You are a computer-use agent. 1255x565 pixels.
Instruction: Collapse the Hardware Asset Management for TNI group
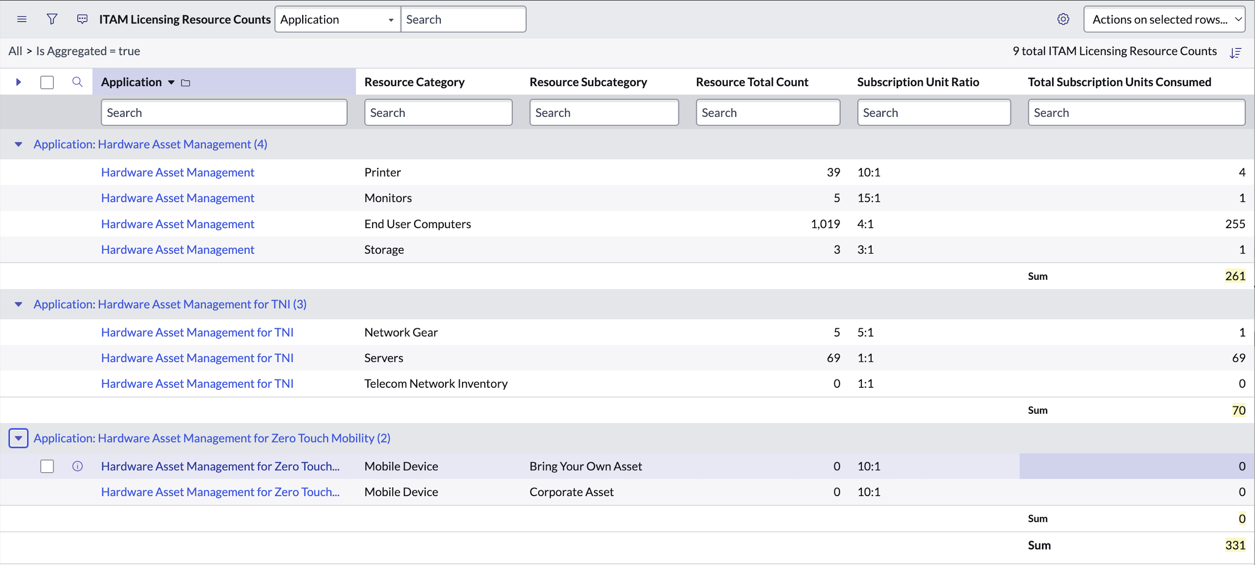18,304
